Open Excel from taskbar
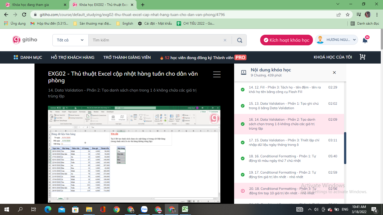The width and height of the screenshot is (383, 215). (185, 209)
